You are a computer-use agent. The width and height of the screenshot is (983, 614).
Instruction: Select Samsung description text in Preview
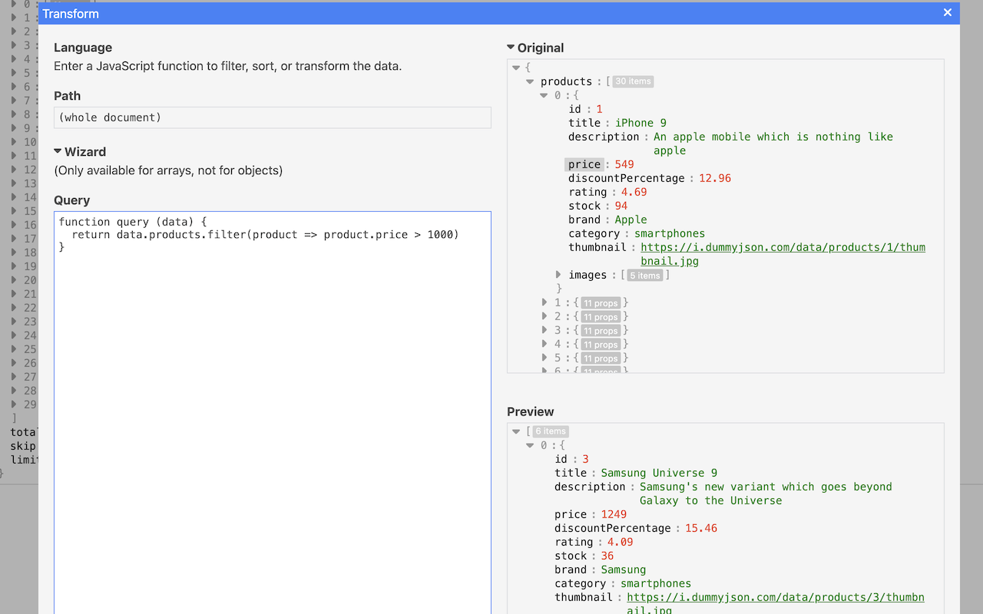pos(766,494)
